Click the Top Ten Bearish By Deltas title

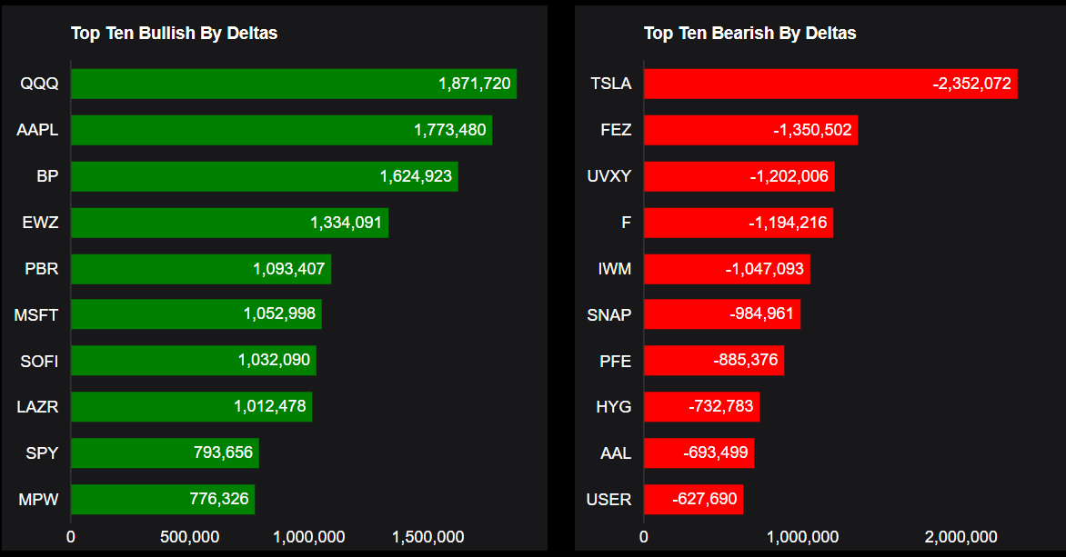[x=749, y=34]
